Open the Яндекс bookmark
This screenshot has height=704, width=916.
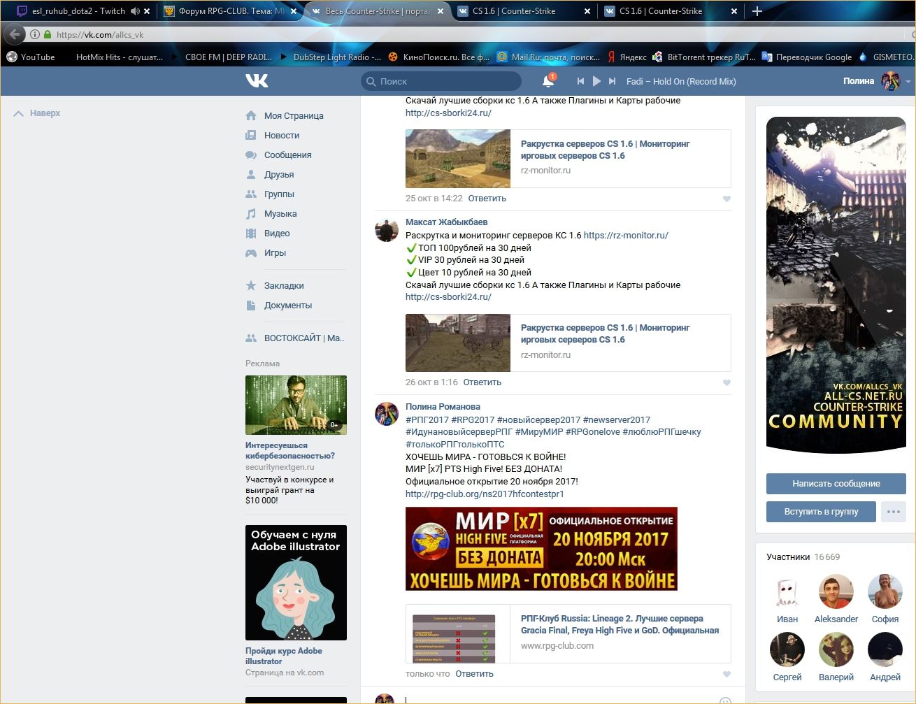[x=627, y=57]
